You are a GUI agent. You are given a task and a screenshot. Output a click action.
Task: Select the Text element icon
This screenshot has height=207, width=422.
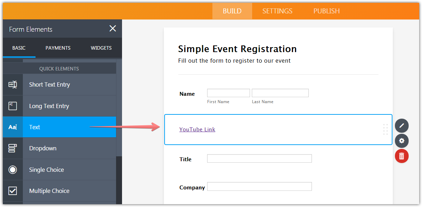(x=13, y=127)
